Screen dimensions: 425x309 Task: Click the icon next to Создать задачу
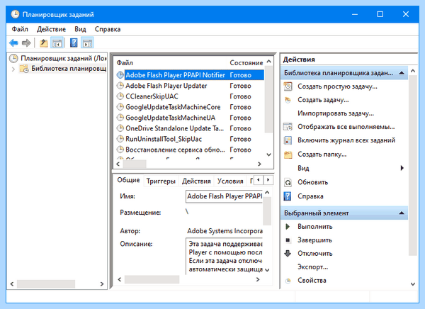(x=288, y=100)
